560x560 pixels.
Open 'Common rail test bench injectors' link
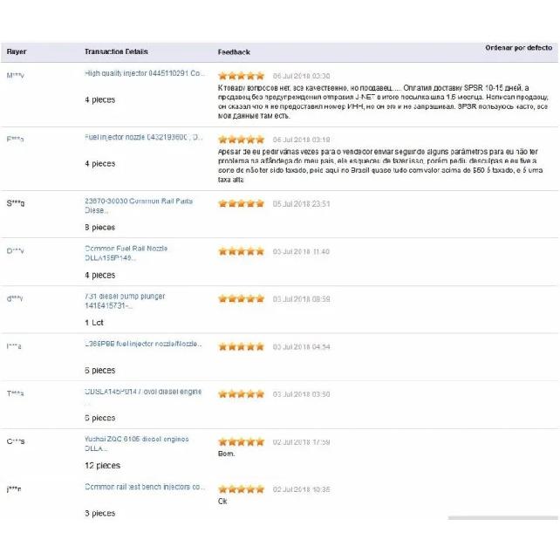144,487
